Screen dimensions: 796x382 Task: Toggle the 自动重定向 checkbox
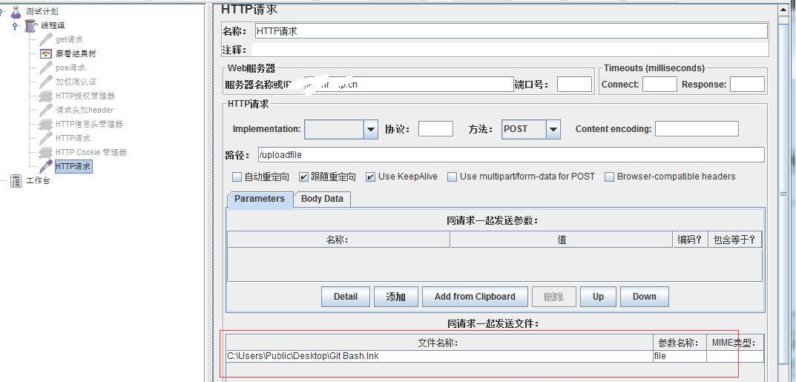tap(237, 177)
